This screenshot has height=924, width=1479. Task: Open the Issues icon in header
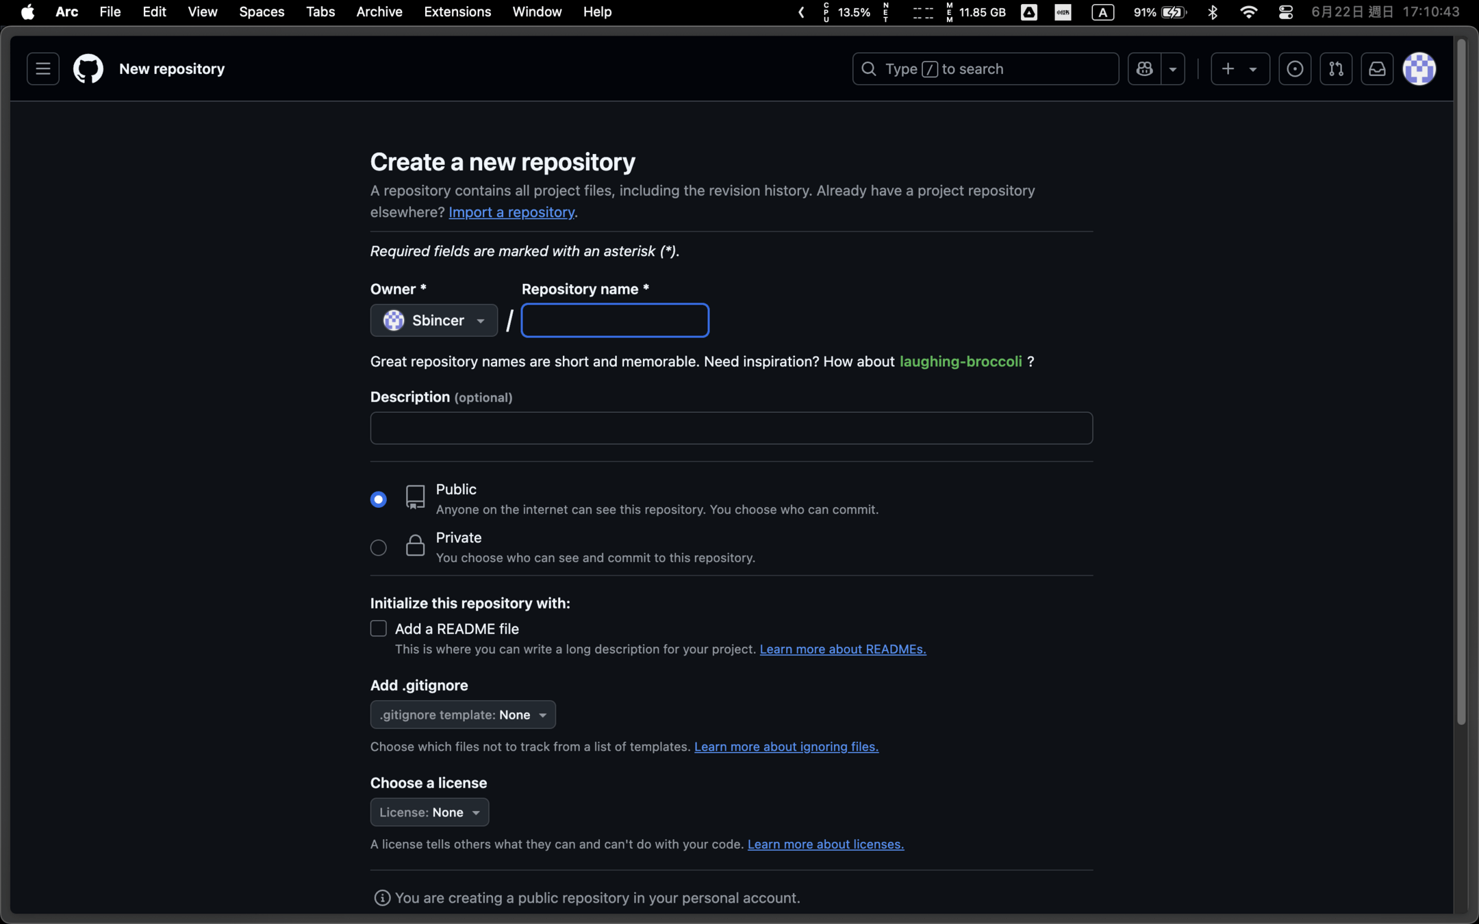[1294, 69]
